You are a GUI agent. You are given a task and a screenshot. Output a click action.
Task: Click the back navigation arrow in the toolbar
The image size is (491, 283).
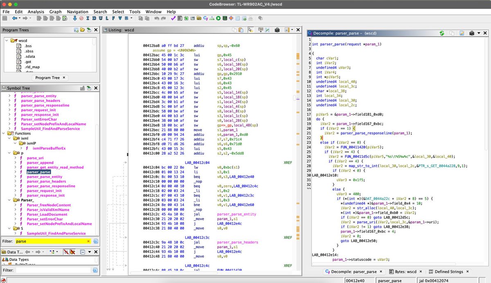15,18
